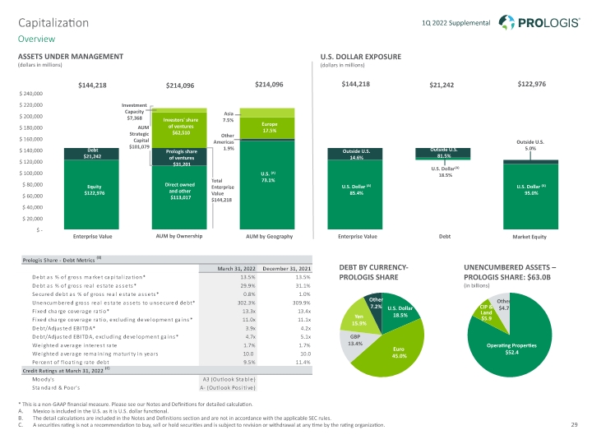Click the 302.3% unencumbered assets value

coord(246,303)
